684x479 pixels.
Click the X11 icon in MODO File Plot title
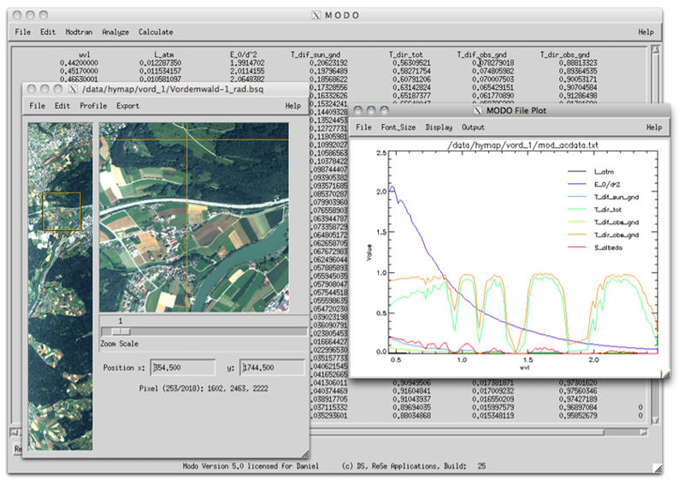tap(477, 110)
